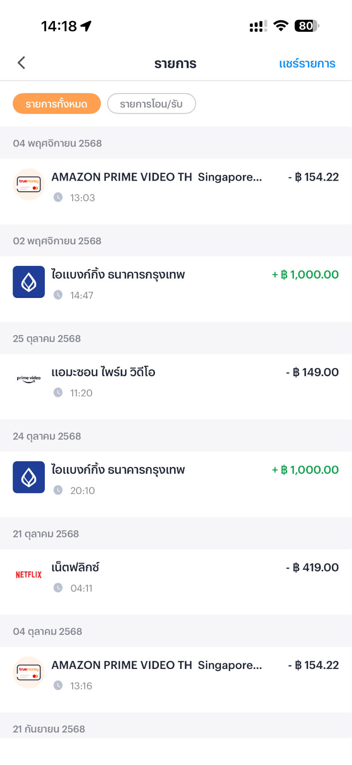The width and height of the screenshot is (352, 765).
Task: Tap the Wi-Fi status icon
Action: tap(280, 26)
